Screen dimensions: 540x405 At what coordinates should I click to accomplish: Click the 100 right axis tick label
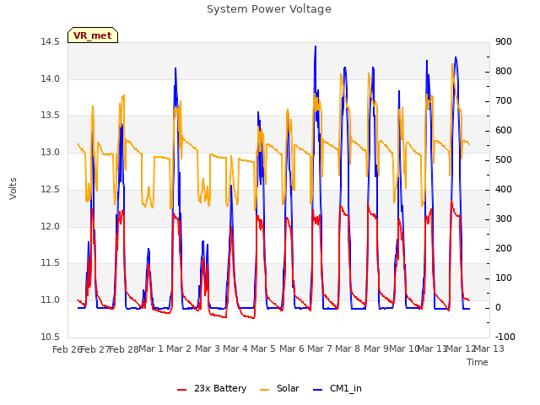(504, 278)
